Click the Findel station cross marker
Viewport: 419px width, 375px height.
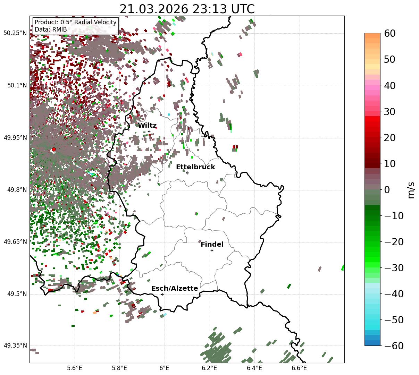tap(212, 250)
